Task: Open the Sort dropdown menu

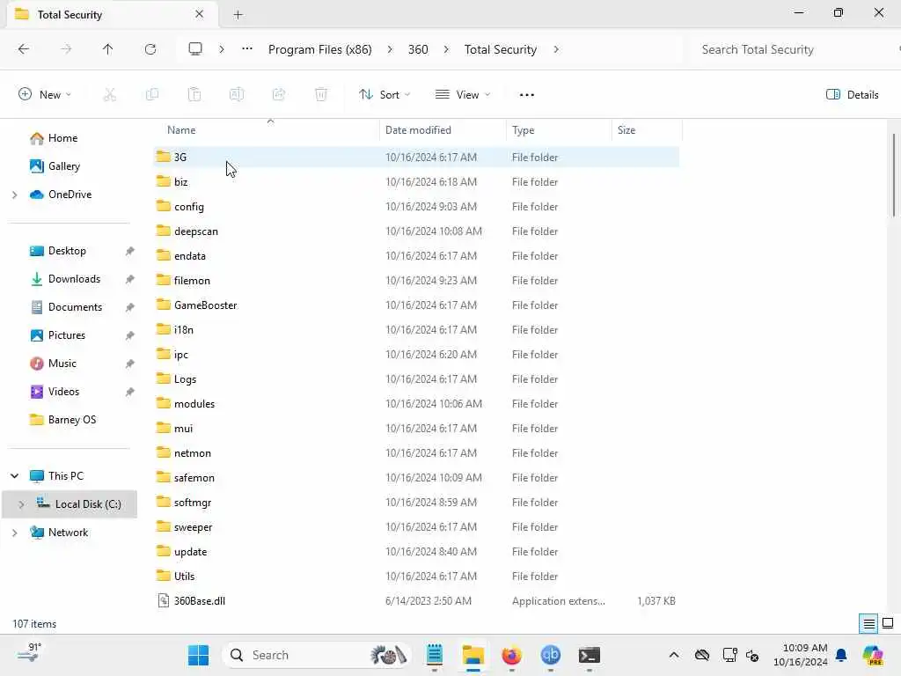Action: pos(385,95)
